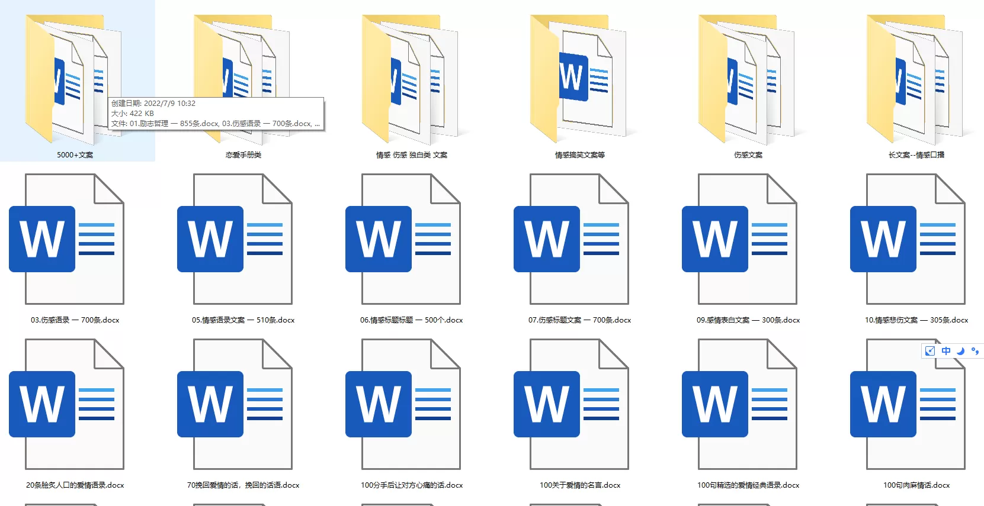Select 03.伤感语录 — 700条.docx file
Viewport: 984px width, 506px height.
[75, 240]
